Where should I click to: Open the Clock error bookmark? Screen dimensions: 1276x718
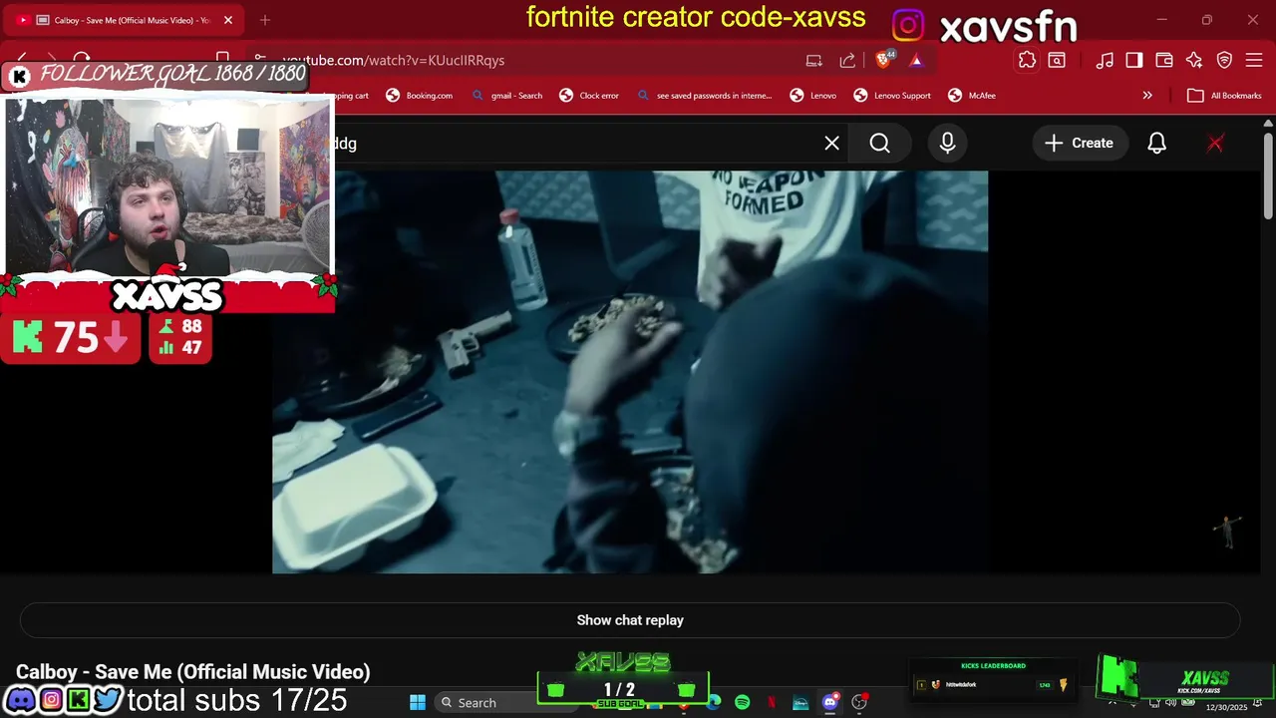click(589, 96)
